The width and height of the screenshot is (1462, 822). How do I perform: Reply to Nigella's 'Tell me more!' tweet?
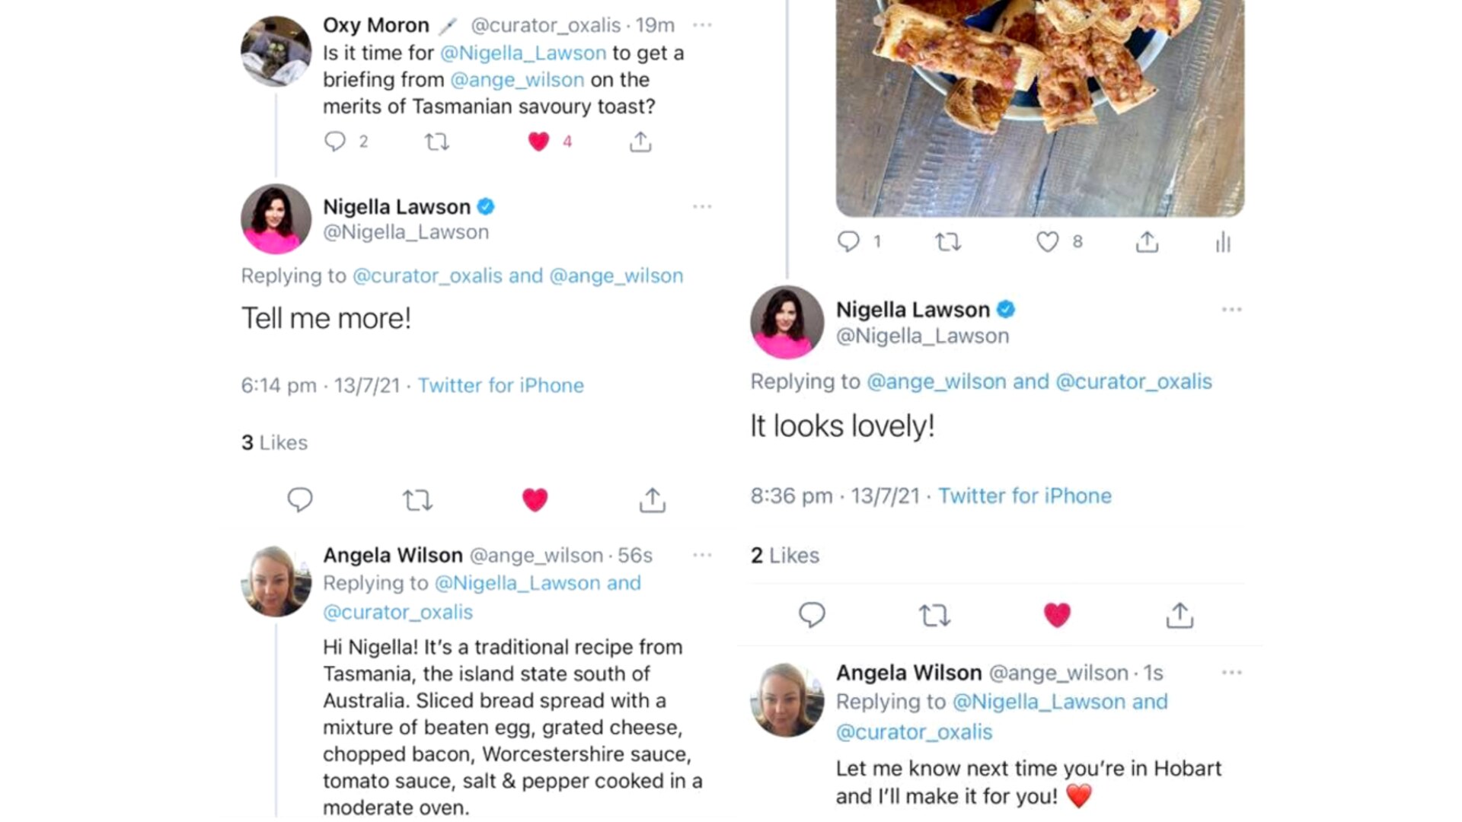[x=299, y=499]
